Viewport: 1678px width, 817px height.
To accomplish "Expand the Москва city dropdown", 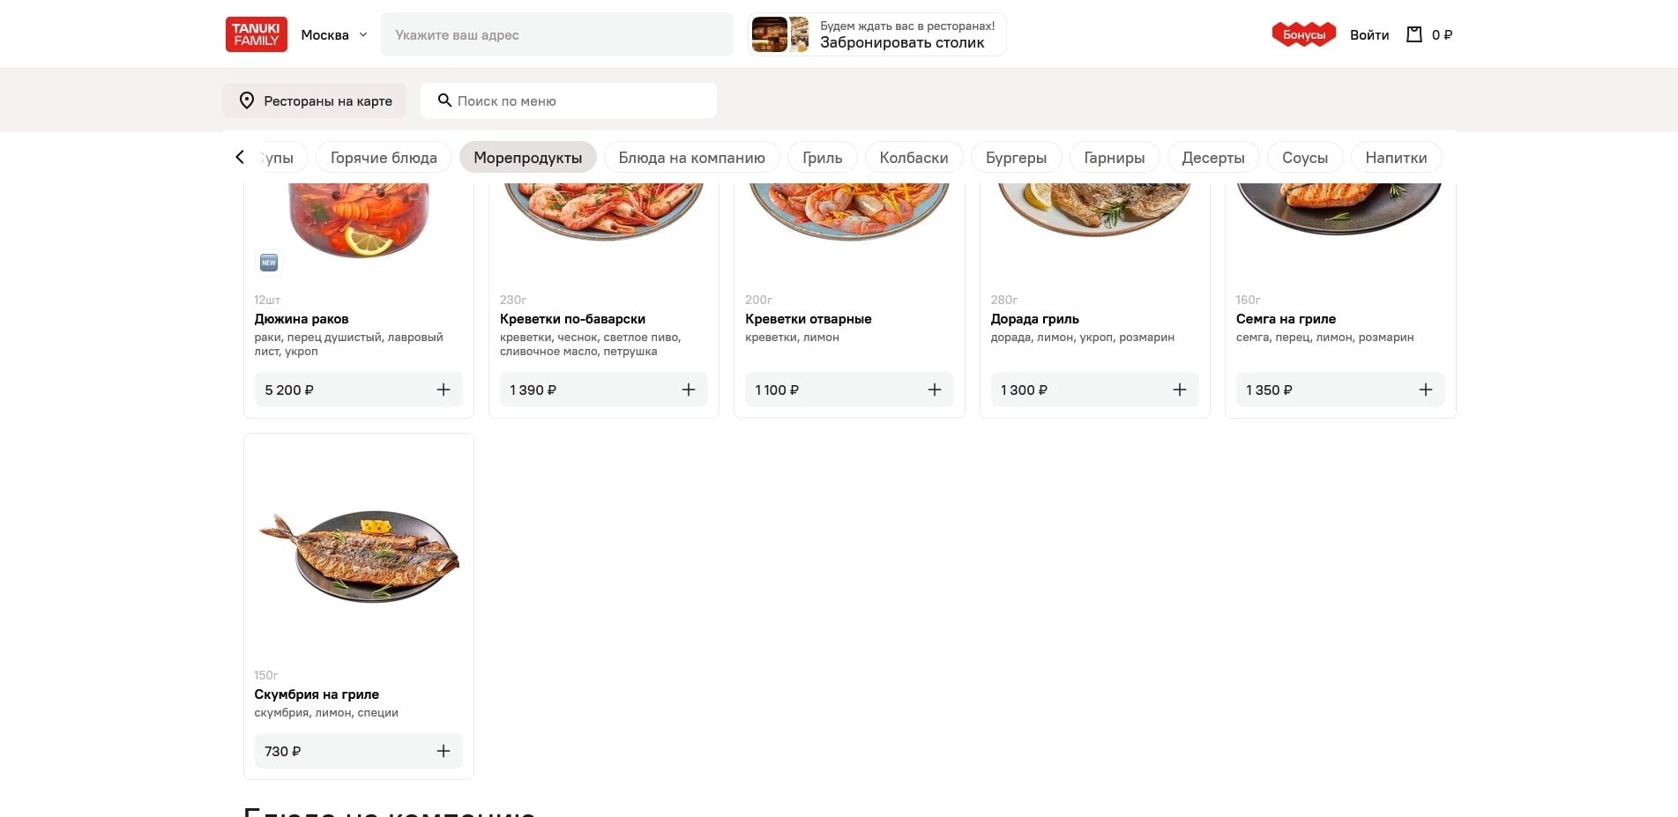I will pyautogui.click(x=334, y=35).
